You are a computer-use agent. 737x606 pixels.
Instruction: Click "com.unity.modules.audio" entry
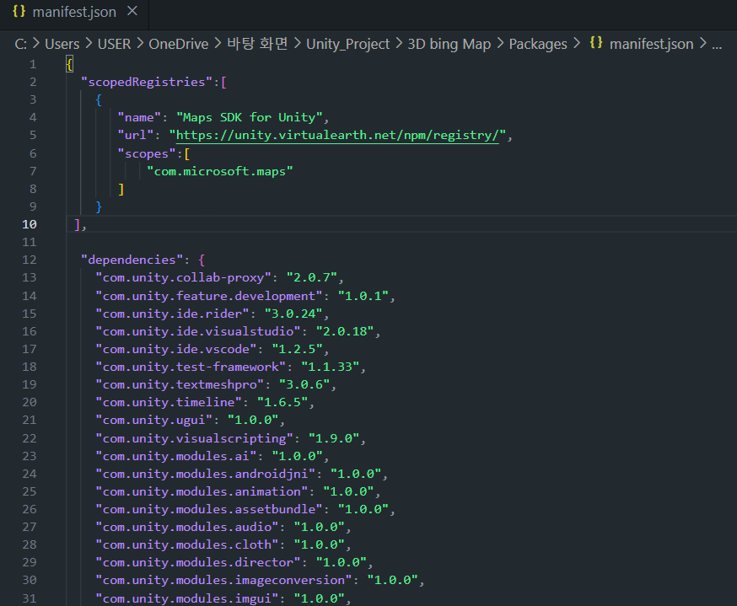pos(187,528)
